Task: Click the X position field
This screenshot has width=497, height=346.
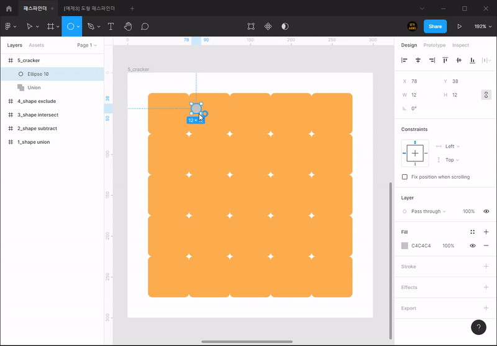Action: (x=420, y=81)
